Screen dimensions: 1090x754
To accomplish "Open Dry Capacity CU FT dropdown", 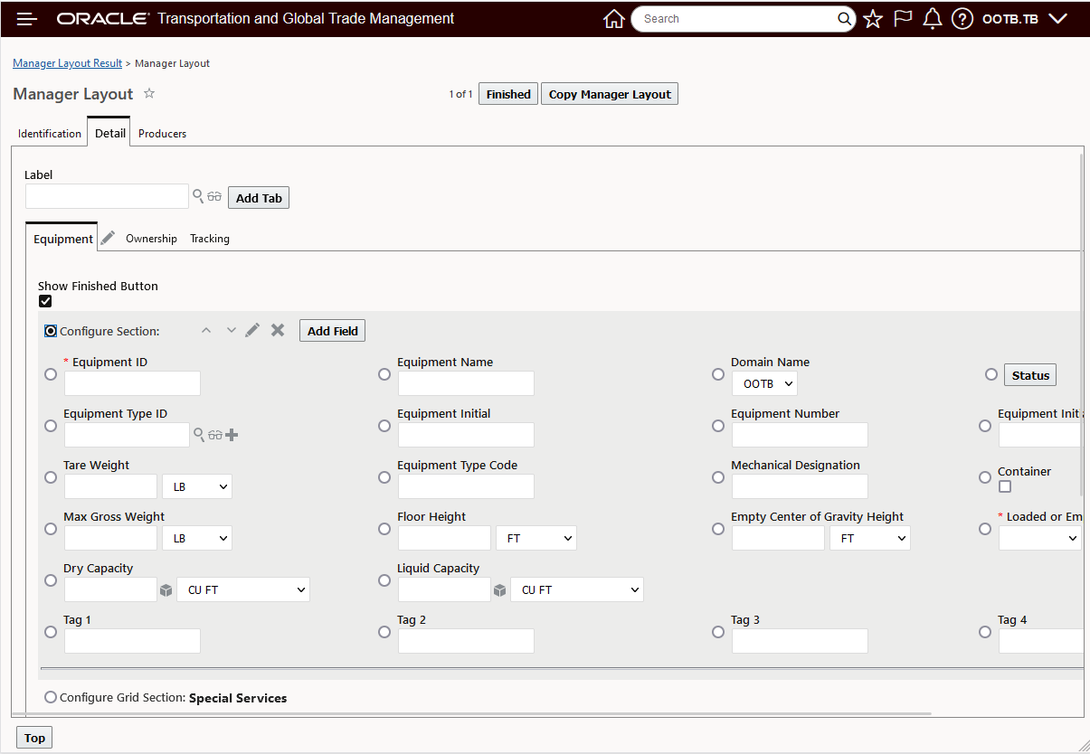I will click(x=243, y=589).
